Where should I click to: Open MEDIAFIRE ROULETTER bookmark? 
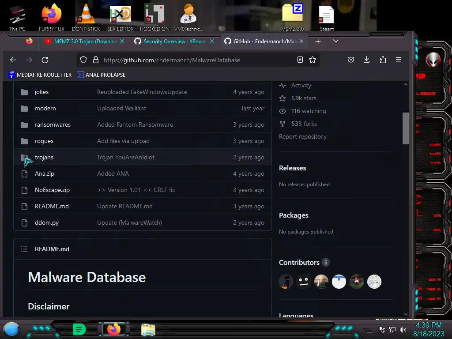(40, 75)
